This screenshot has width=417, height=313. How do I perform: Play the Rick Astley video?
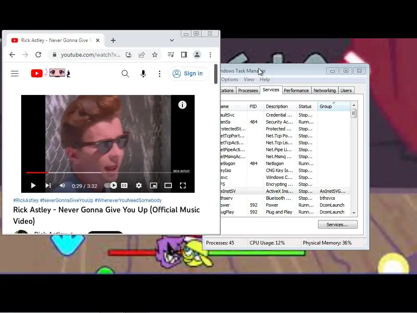(x=33, y=185)
